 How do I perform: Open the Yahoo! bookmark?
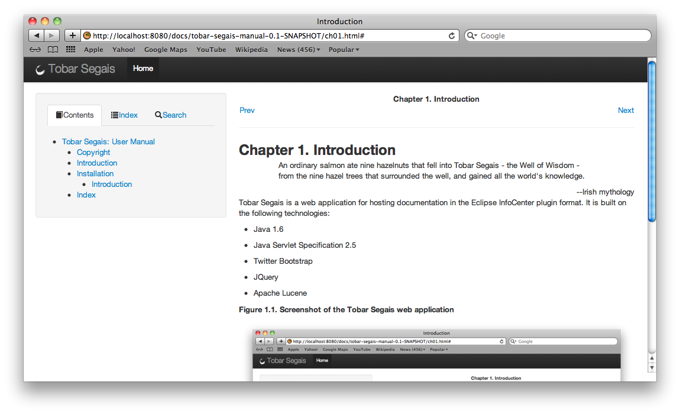[124, 50]
